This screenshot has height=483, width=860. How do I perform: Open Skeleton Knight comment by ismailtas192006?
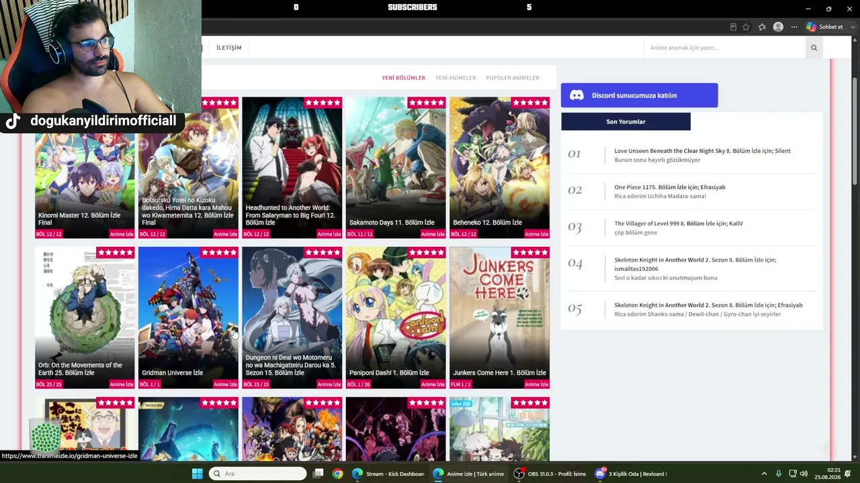[x=695, y=264]
